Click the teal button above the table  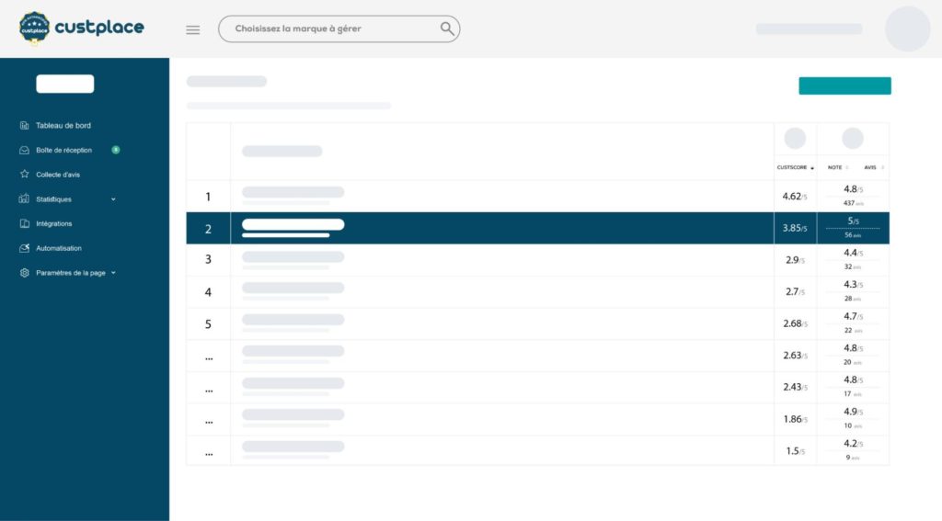click(x=844, y=85)
